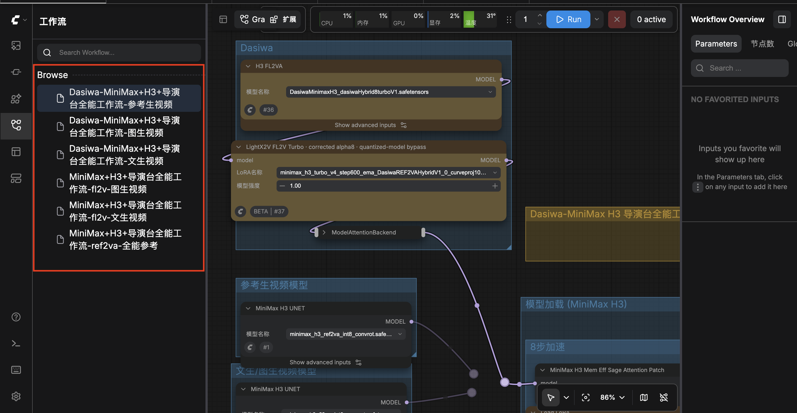Click the BETA | #37 node badge

[269, 211]
